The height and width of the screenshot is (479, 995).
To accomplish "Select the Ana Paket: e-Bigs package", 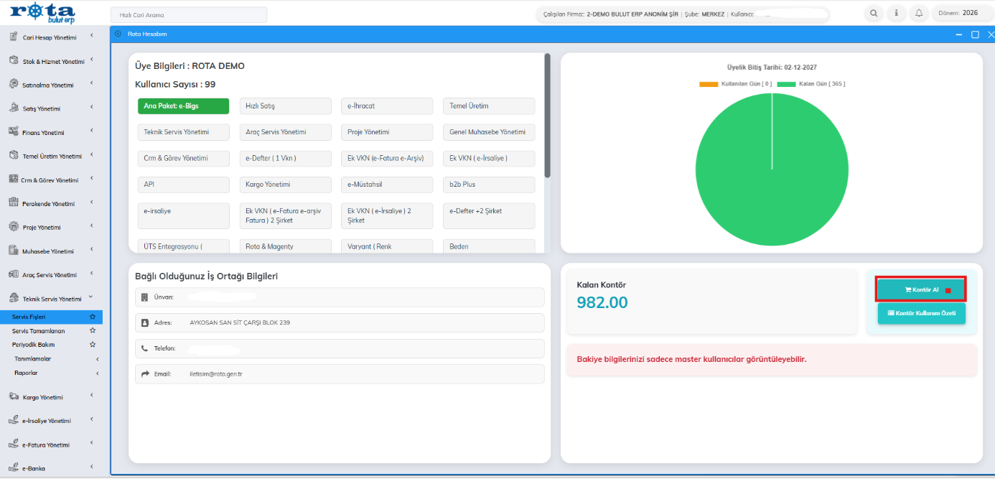I will [183, 106].
